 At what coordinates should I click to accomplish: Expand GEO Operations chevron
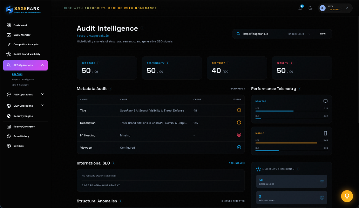[42, 105]
